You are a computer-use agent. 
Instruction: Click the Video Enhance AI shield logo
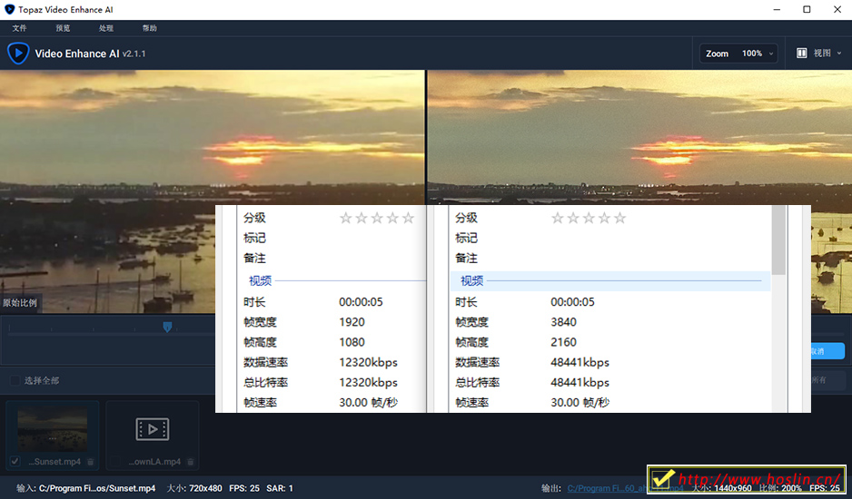(x=18, y=54)
